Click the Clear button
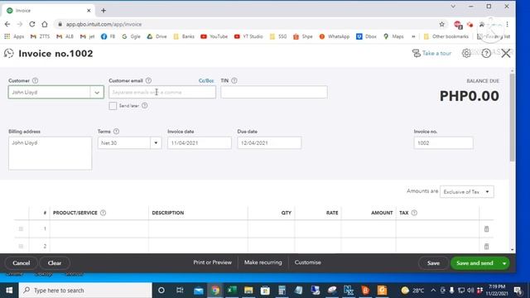530x298 pixels. pos(55,263)
